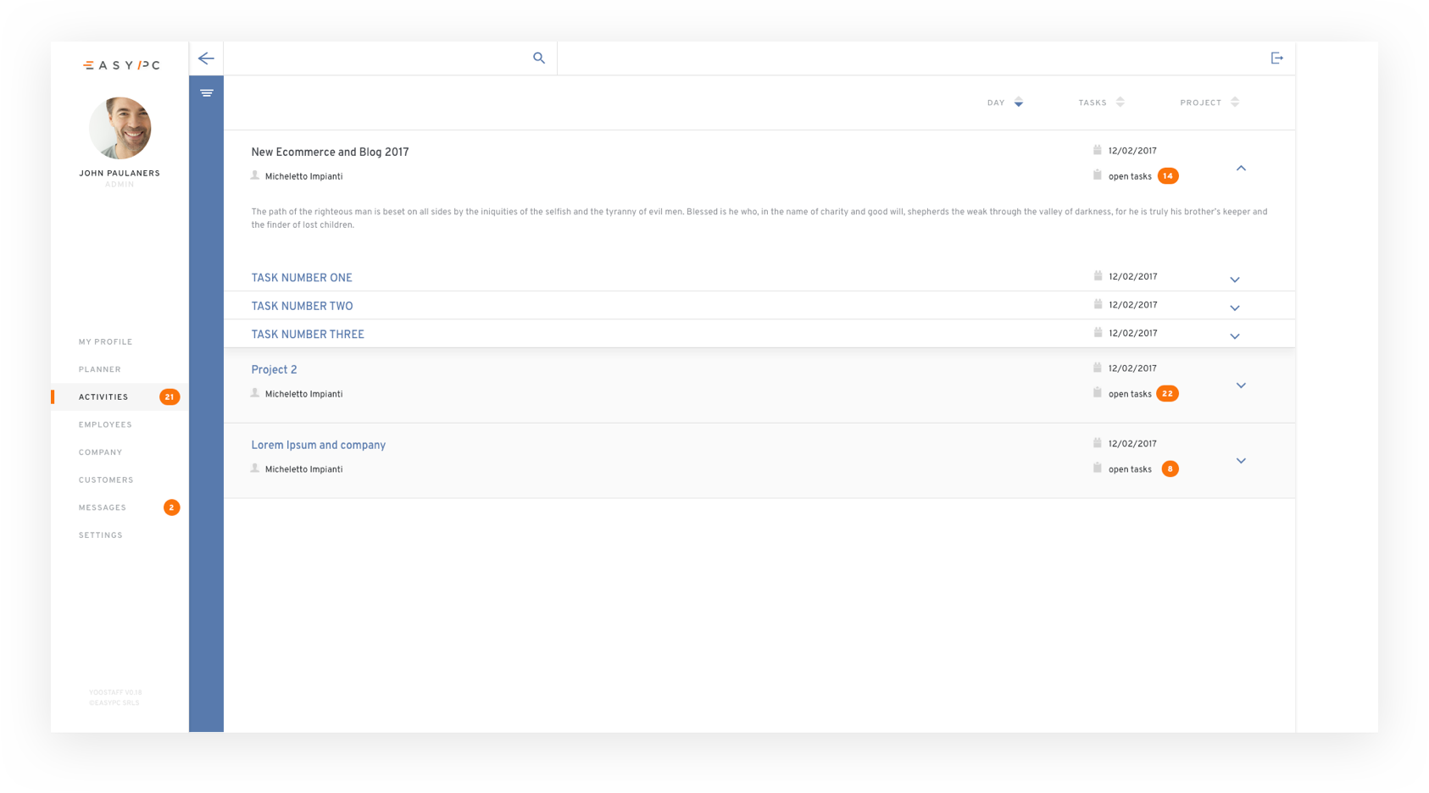
Task: Click the PROJECT column header label
Action: point(1201,103)
